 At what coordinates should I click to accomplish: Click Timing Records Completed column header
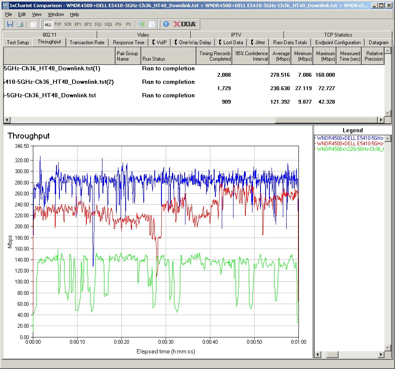(214, 56)
